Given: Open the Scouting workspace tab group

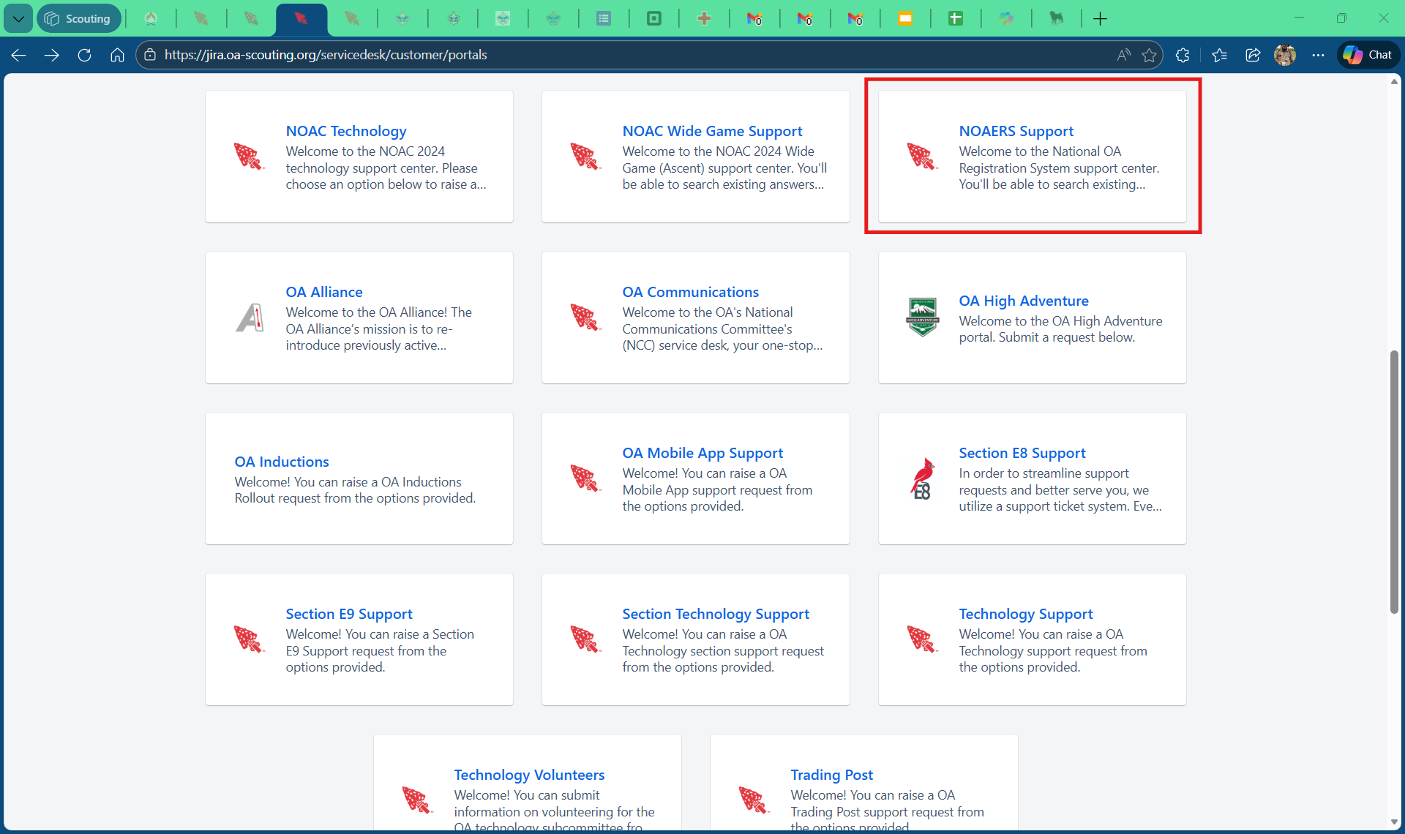Looking at the screenshot, I should [78, 19].
